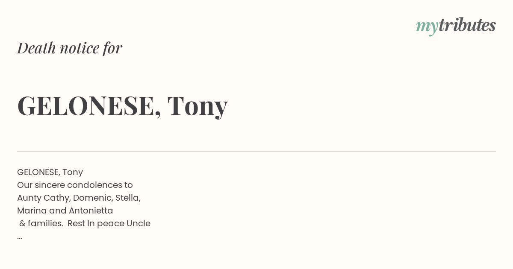Click the mytributes logo
The image size is (513, 269).
pos(456,26)
